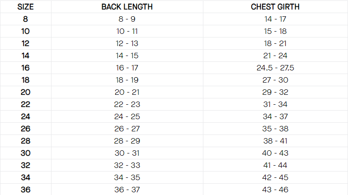Click the SIZE column header
The image size is (348, 195).
pyautogui.click(x=26, y=7)
